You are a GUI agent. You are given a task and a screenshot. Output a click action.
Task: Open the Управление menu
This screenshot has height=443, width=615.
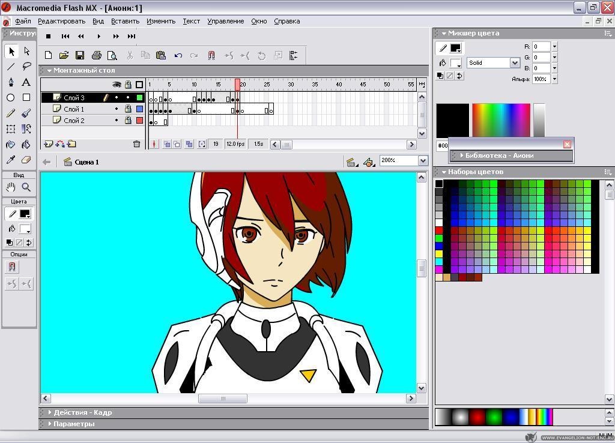click(x=225, y=21)
